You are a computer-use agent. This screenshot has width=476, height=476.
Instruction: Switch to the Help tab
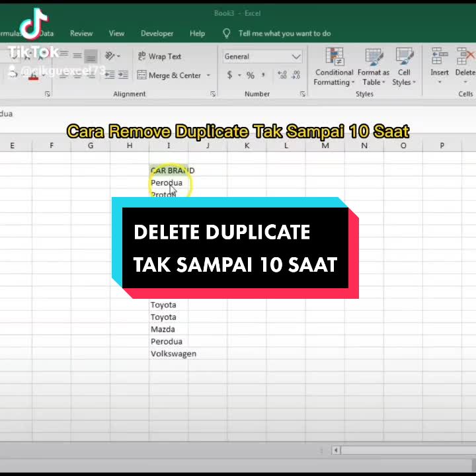[x=197, y=34]
